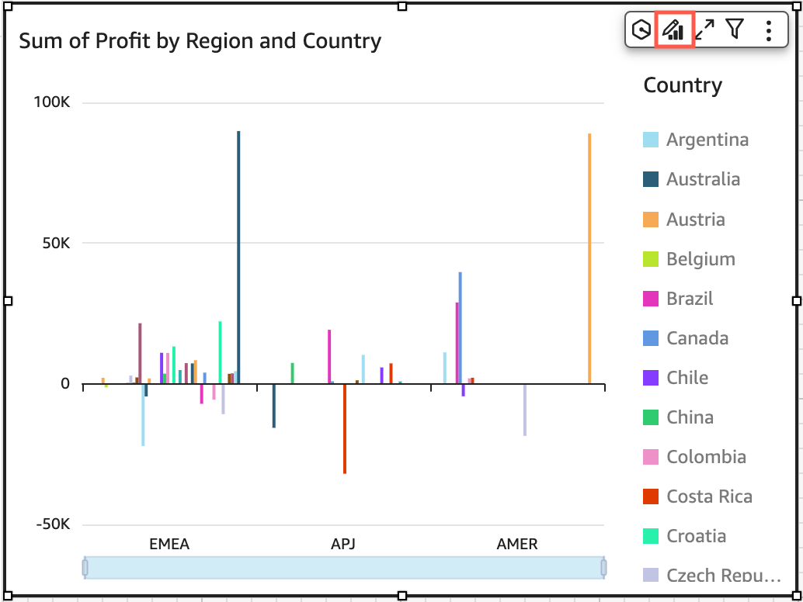Click the hexagon icon in visual toolbar

click(x=642, y=30)
